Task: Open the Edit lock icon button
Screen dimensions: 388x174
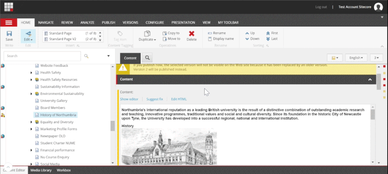Action: coord(28,36)
